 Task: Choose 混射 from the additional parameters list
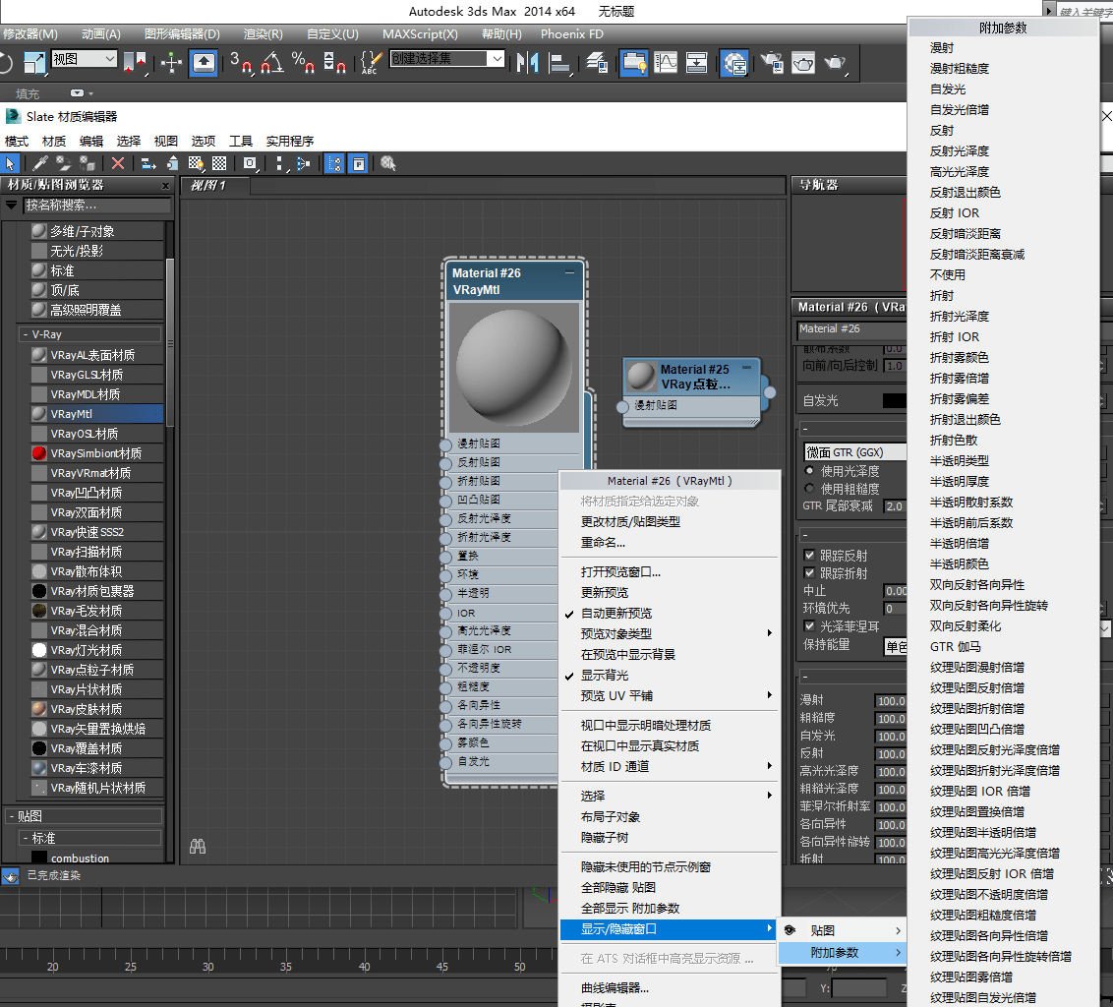(944, 47)
